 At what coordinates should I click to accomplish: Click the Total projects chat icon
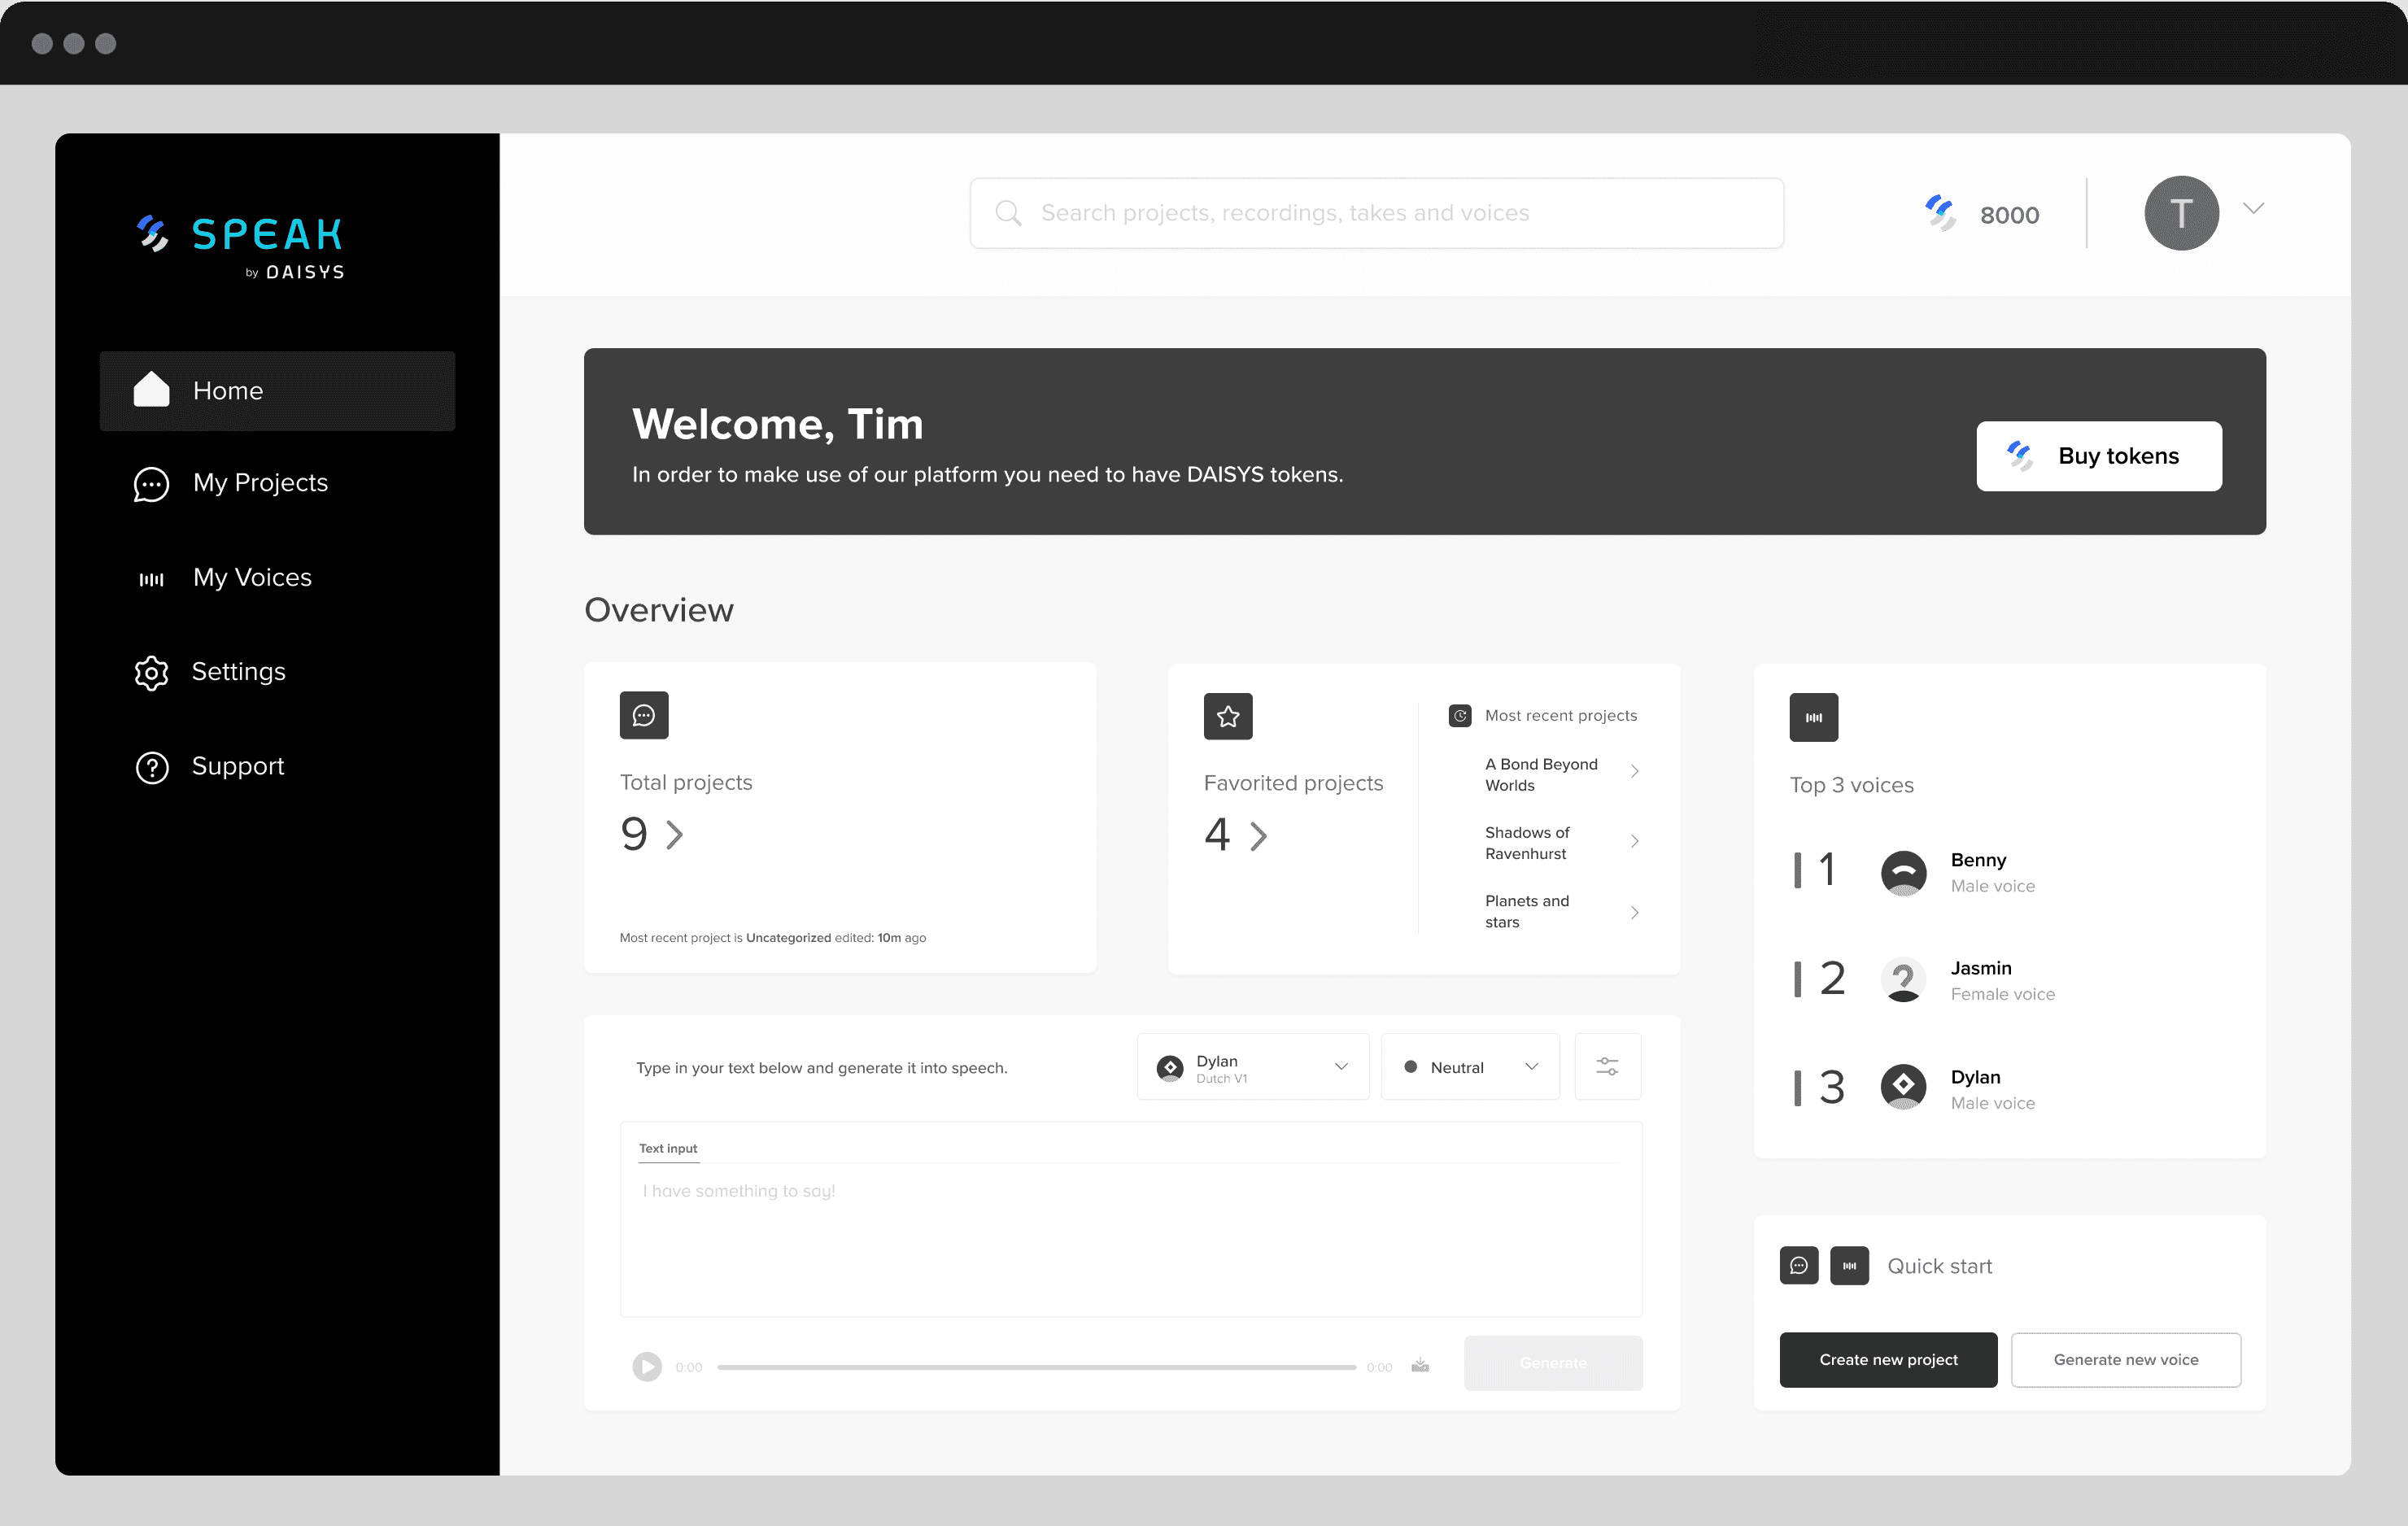644,715
